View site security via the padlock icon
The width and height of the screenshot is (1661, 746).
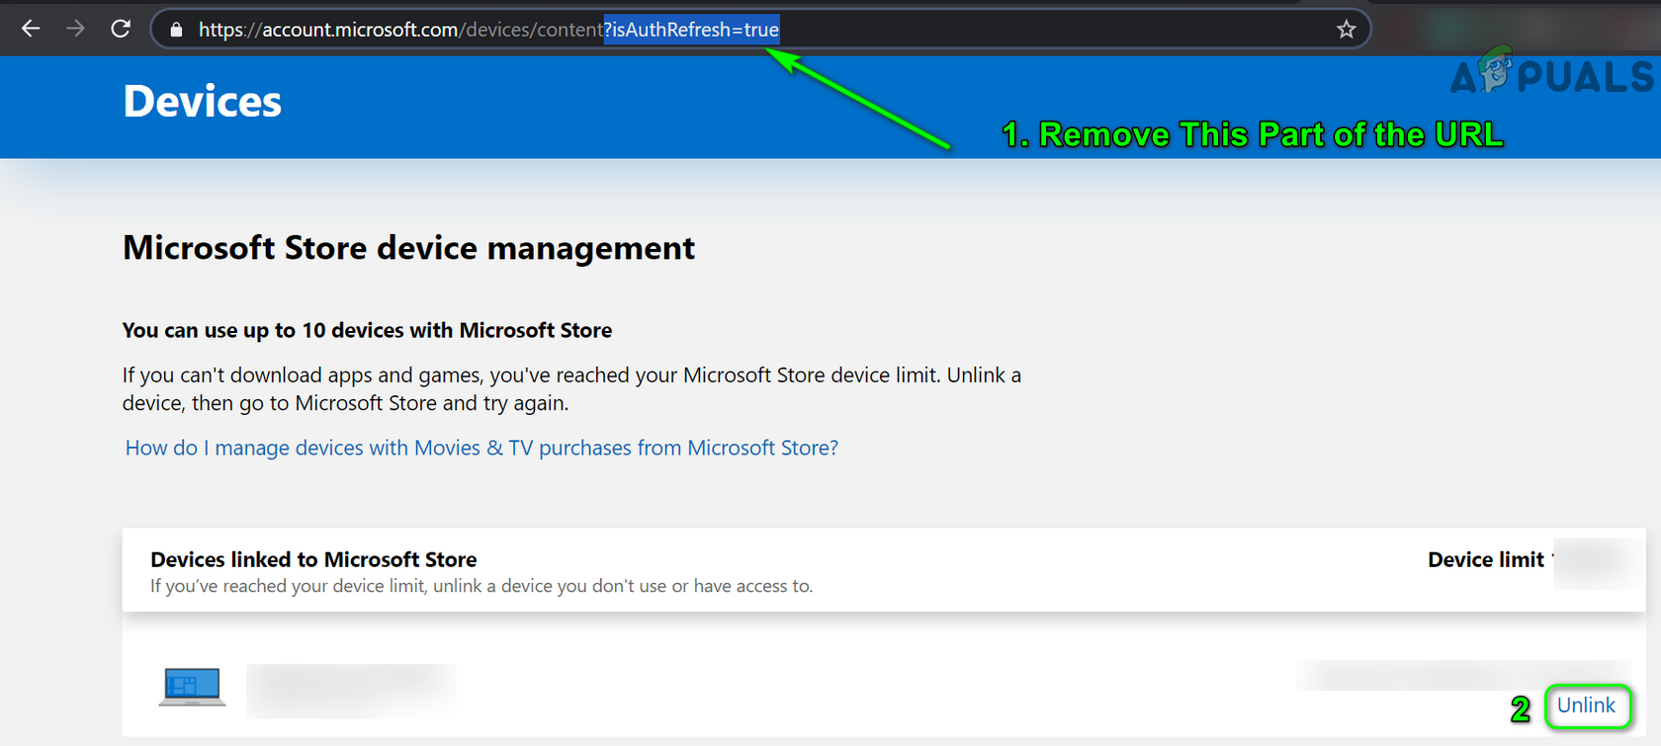[176, 30]
